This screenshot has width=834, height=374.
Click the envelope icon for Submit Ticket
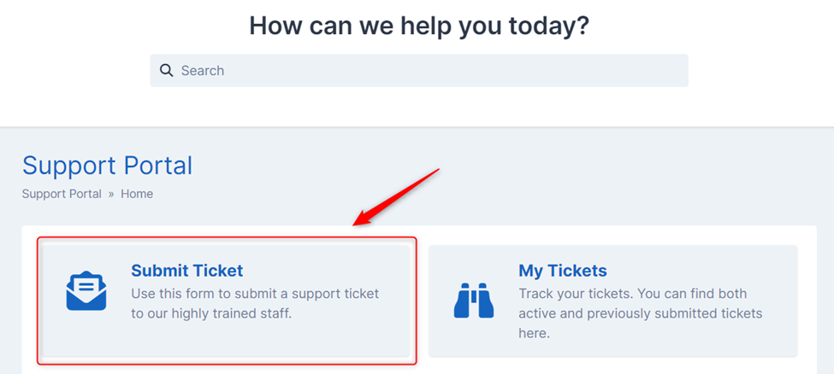pyautogui.click(x=86, y=290)
